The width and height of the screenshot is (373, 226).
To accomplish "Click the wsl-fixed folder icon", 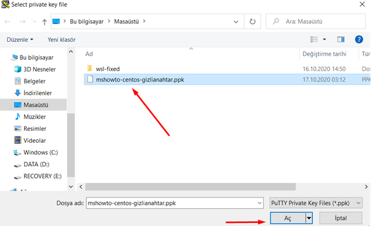I will point(90,69).
